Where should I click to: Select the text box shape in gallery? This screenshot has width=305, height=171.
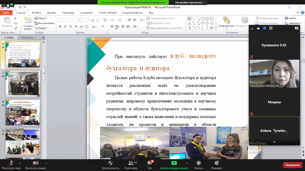point(189,19)
